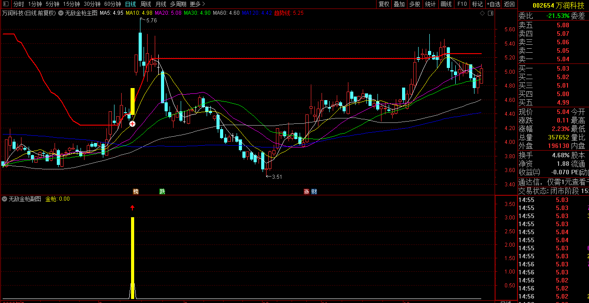Switch to 周线 weekly chart tab
Screen dimensions: 589x303
[146, 4]
